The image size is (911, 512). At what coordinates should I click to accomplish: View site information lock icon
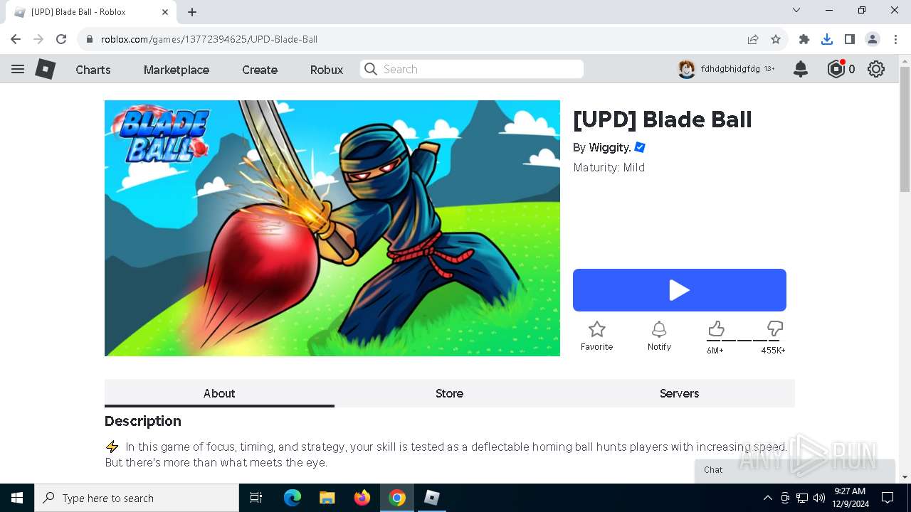89,39
